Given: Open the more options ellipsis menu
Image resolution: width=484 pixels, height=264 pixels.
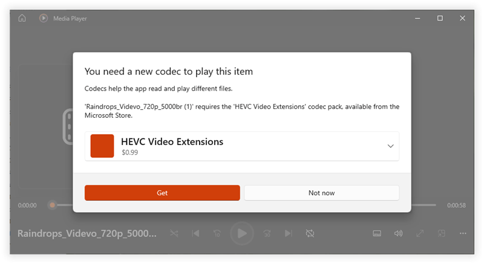Looking at the screenshot, I should point(463,233).
